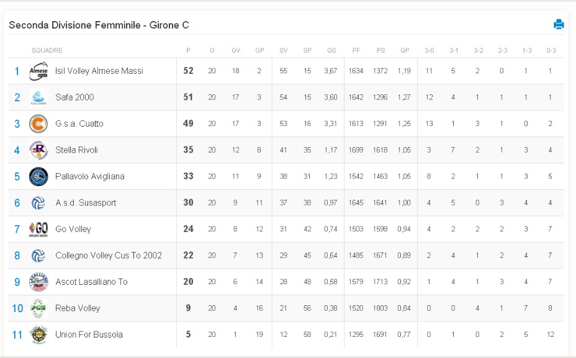Click the QS column header
576x358 pixels.
[x=331, y=50]
